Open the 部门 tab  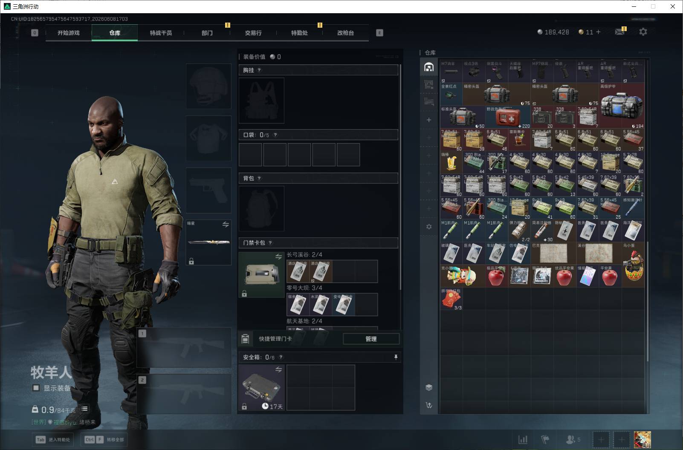coord(207,33)
